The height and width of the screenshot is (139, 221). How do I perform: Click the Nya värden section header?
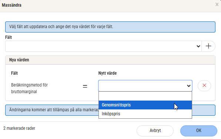[x=110, y=60]
